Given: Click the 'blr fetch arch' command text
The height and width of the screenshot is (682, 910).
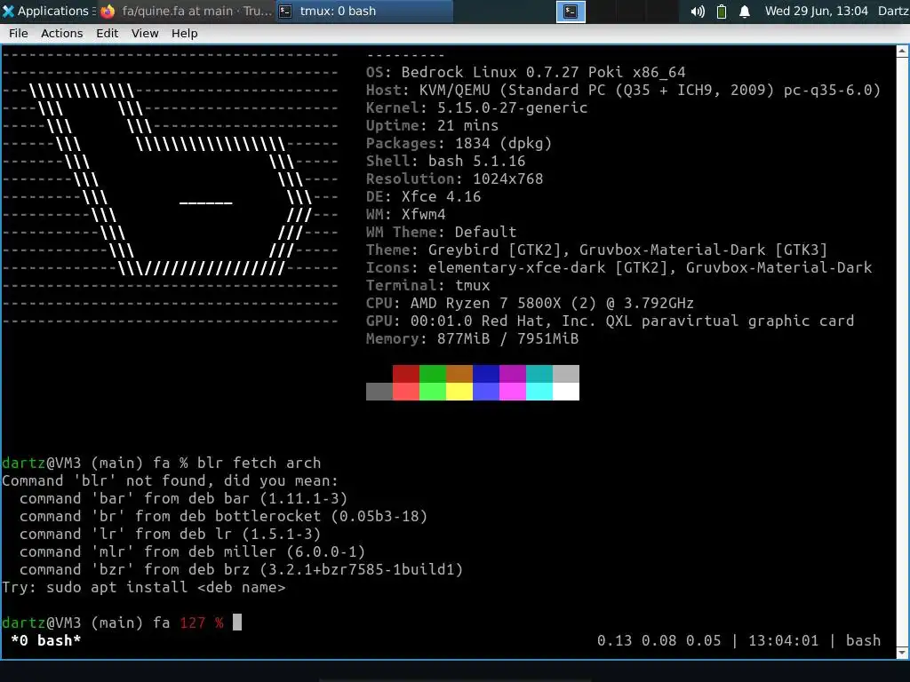Looking at the screenshot, I should point(259,463).
